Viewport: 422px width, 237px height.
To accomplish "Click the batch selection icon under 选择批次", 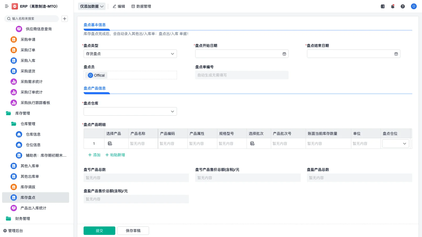I will coord(252,144).
